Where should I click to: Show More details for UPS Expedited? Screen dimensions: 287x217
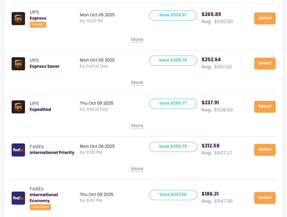(137, 126)
